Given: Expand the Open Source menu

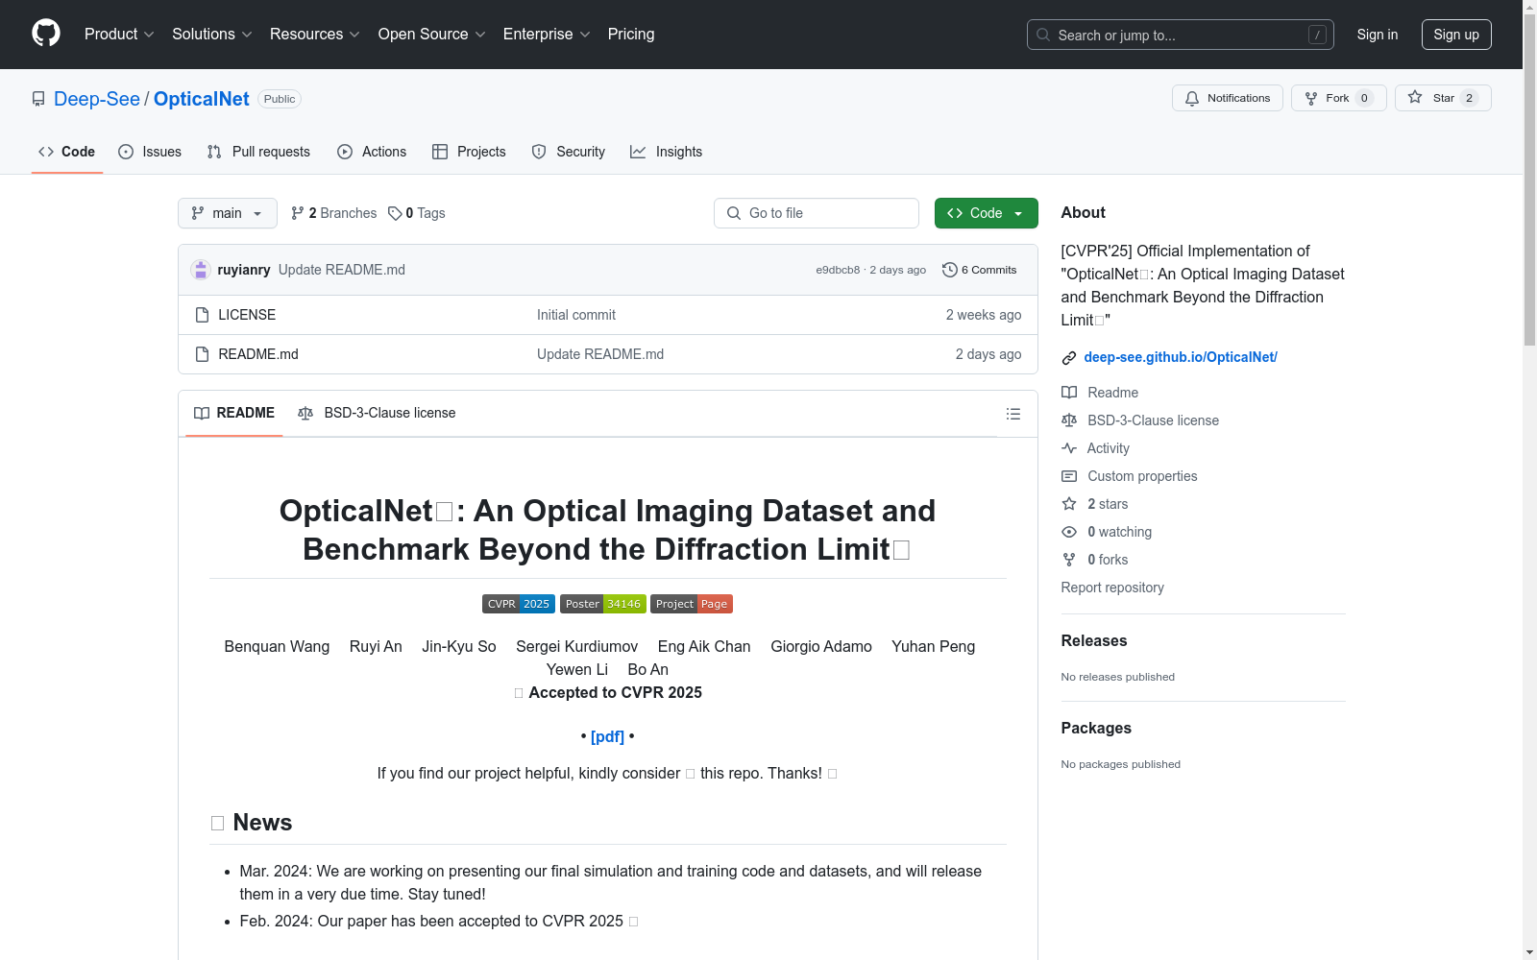Looking at the screenshot, I should pos(432,35).
